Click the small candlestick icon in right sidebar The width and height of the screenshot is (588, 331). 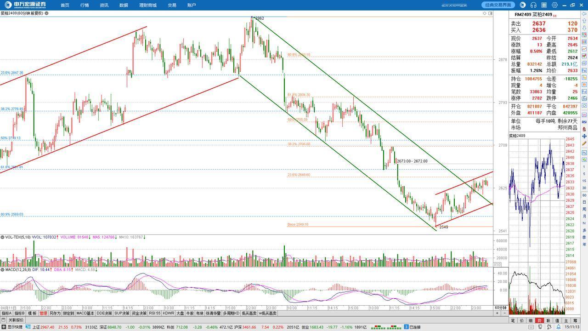pyautogui.click(x=584, y=56)
